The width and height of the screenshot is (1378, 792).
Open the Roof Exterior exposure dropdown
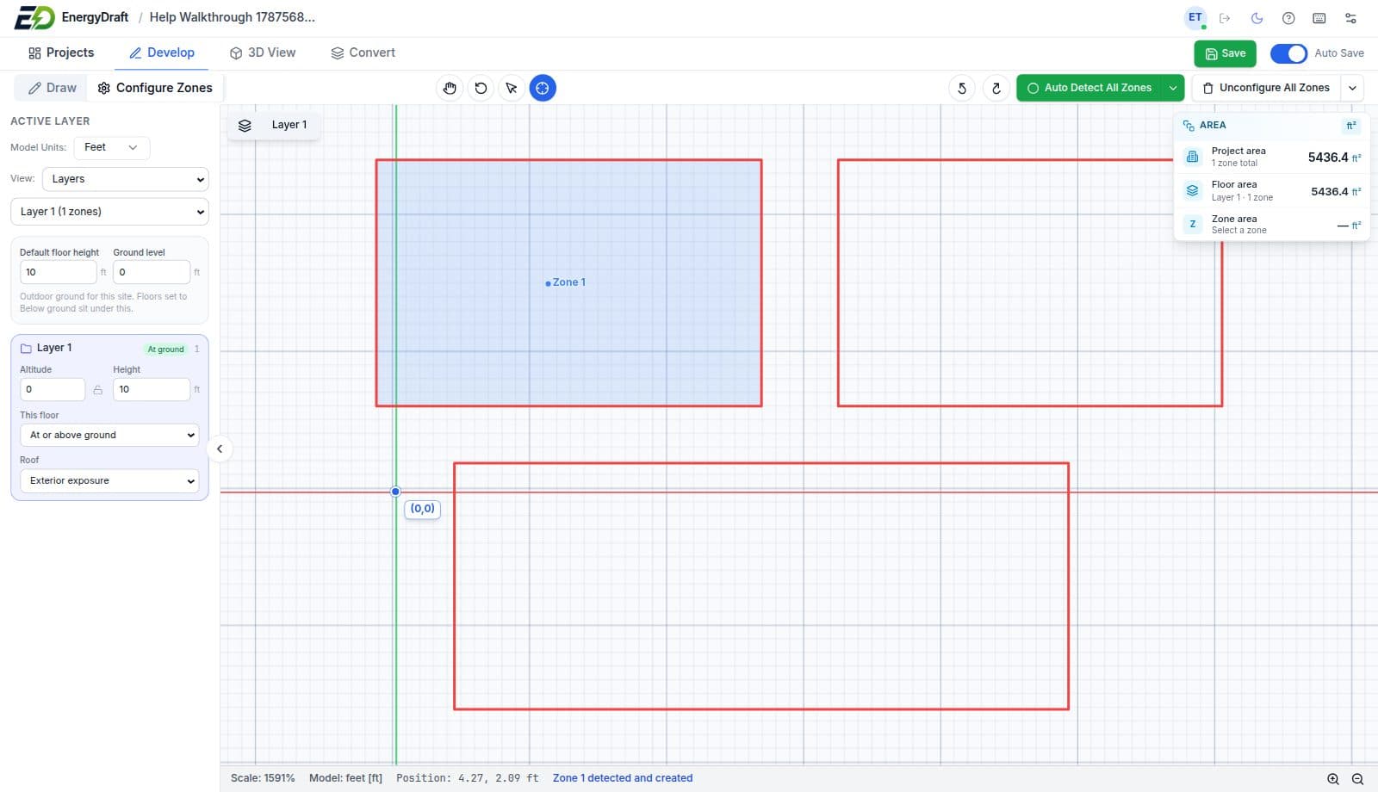click(109, 480)
